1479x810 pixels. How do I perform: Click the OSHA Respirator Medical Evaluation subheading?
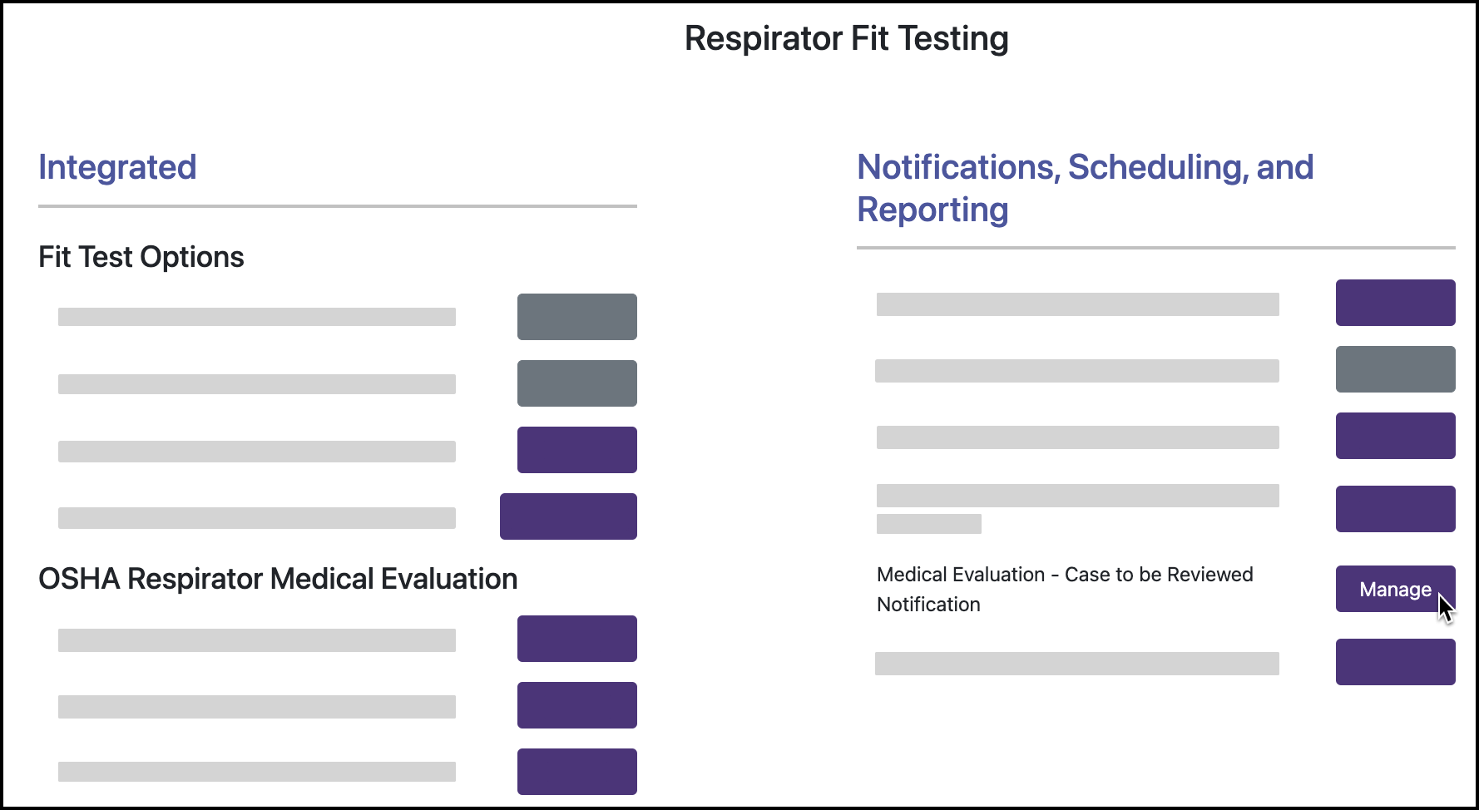278,579
